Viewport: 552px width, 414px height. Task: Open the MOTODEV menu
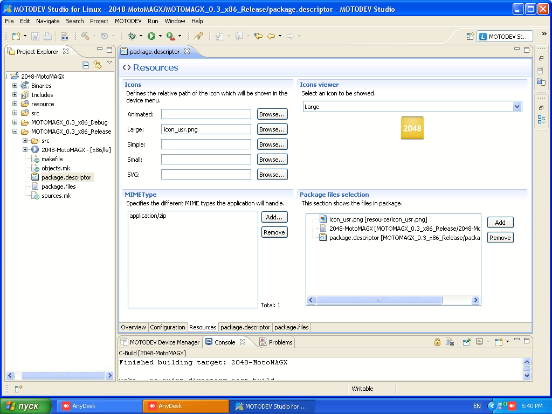[128, 21]
